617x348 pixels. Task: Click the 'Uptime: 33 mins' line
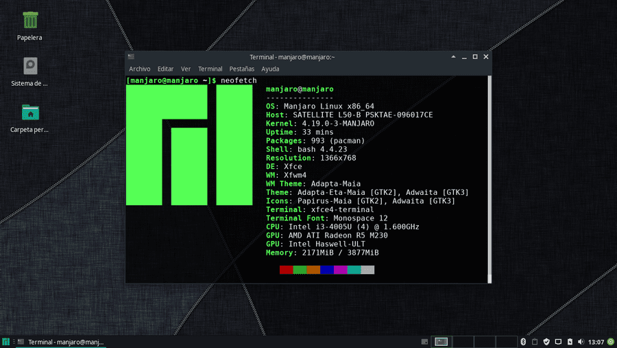pyautogui.click(x=300, y=132)
